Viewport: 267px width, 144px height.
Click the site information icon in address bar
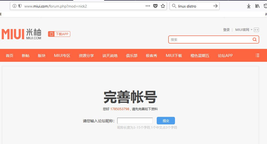pyautogui.click(x=14, y=6)
